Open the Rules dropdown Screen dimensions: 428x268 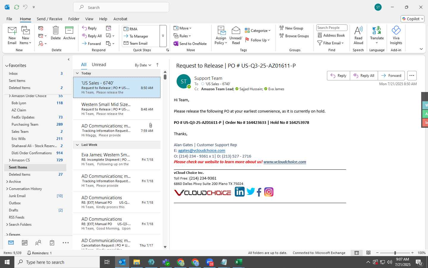(x=182, y=36)
